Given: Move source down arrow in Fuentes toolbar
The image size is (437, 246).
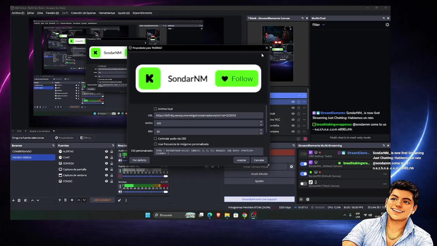Looking at the screenshot, I should pyautogui.click(x=84, y=200).
